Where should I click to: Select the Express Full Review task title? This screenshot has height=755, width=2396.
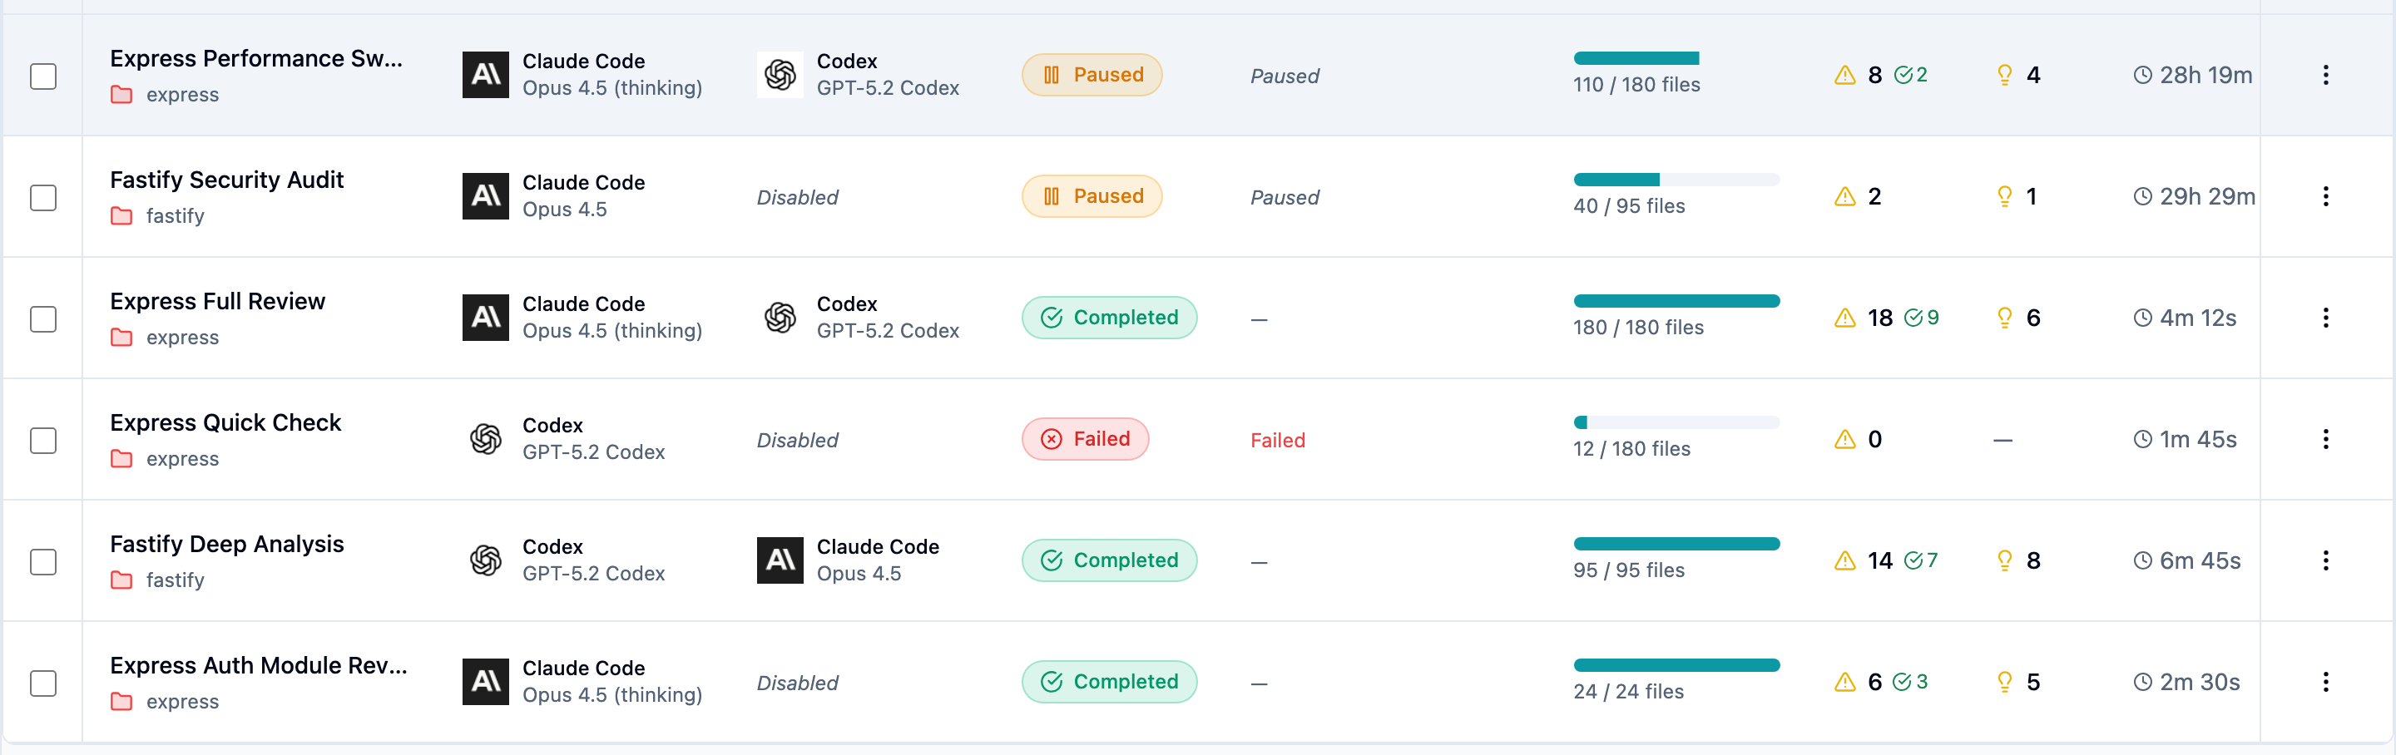pos(218,300)
